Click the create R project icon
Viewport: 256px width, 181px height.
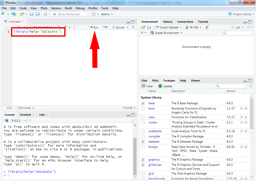[x=14, y=14]
